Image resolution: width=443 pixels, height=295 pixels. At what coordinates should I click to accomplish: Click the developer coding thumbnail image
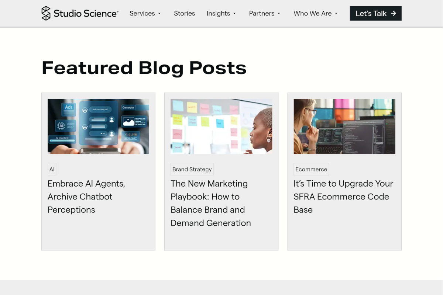coord(344,126)
